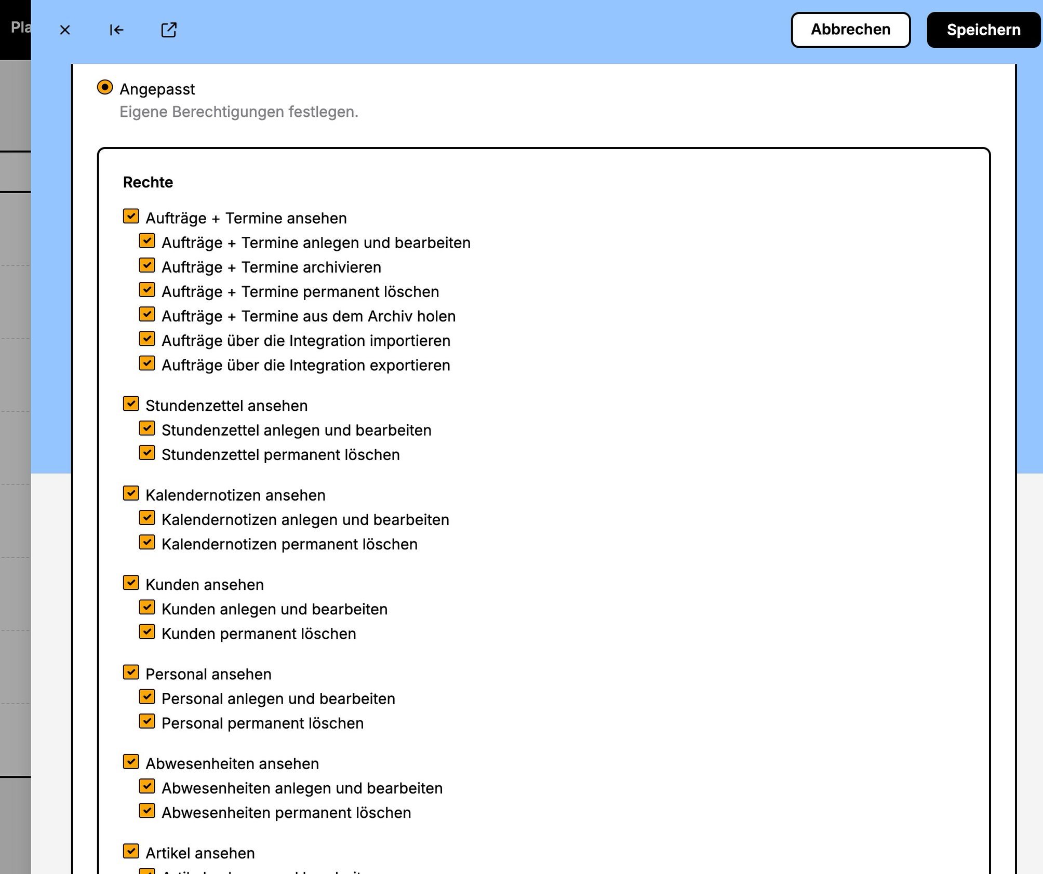Open panel in new window icon

click(x=168, y=30)
